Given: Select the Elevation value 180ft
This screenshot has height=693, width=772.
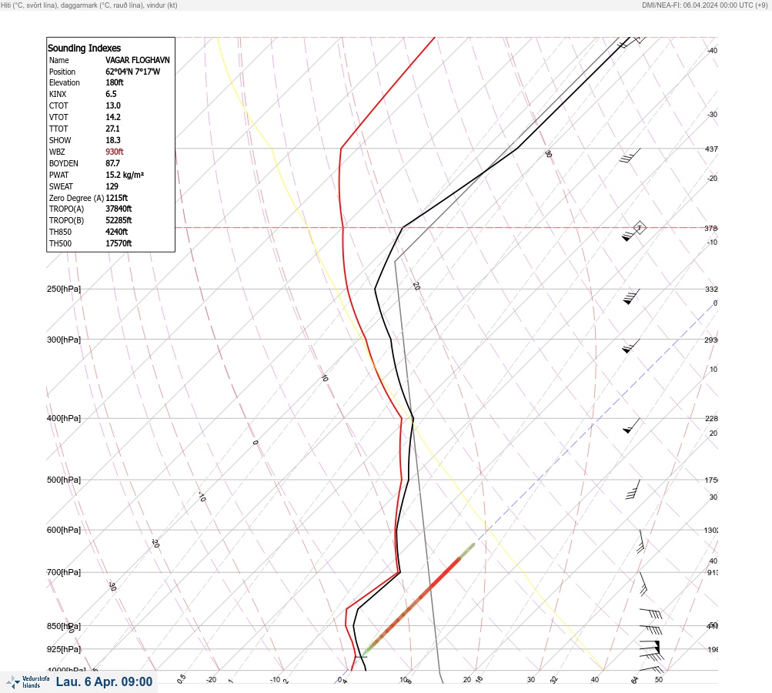Looking at the screenshot, I should pyautogui.click(x=114, y=82).
